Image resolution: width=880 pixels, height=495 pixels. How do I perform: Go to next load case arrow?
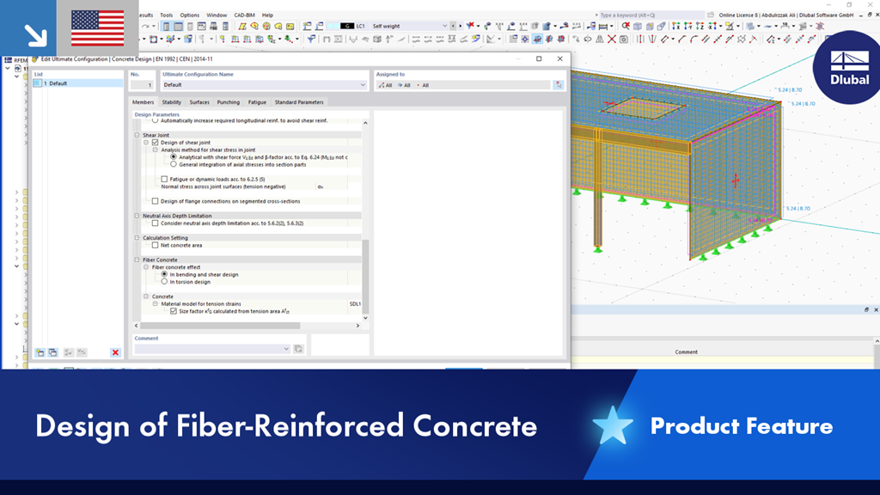coord(461,27)
